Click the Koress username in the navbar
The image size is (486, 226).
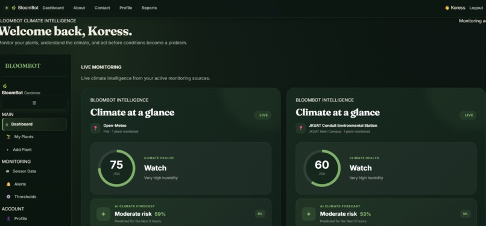pos(458,8)
